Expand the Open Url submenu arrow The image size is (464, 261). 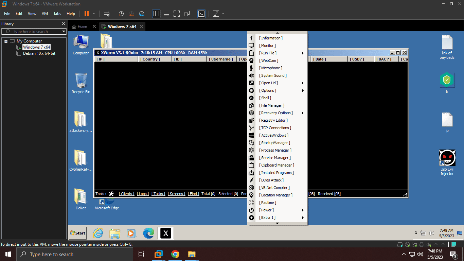(x=303, y=83)
